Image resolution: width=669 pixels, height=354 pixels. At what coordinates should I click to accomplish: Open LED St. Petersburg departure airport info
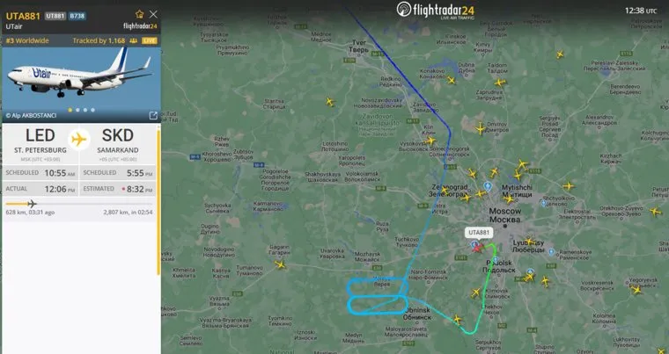click(40, 143)
